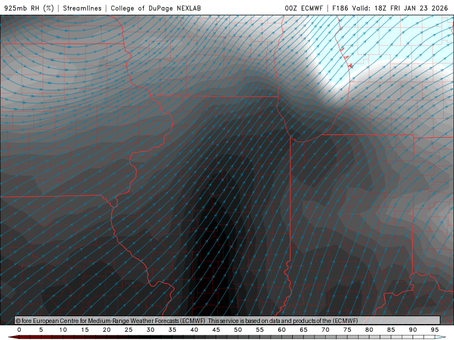454x340 pixels.
Task: Click the "65" label on the color scale
Action: tap(304, 330)
